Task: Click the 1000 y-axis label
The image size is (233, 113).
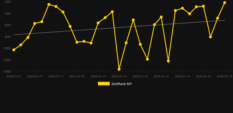Action: 7,48
